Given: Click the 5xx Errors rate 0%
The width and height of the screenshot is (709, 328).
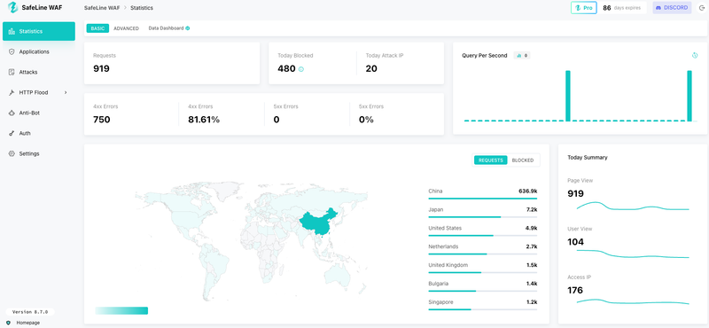Looking at the screenshot, I should 366,120.
